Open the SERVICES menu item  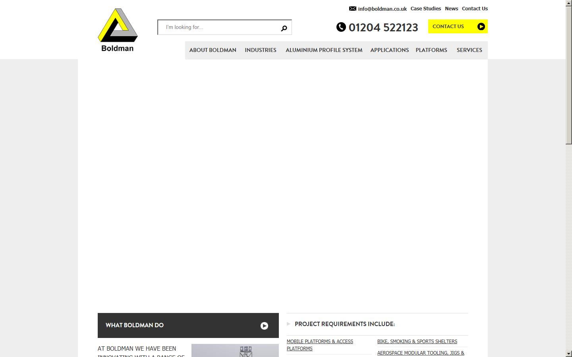point(469,50)
